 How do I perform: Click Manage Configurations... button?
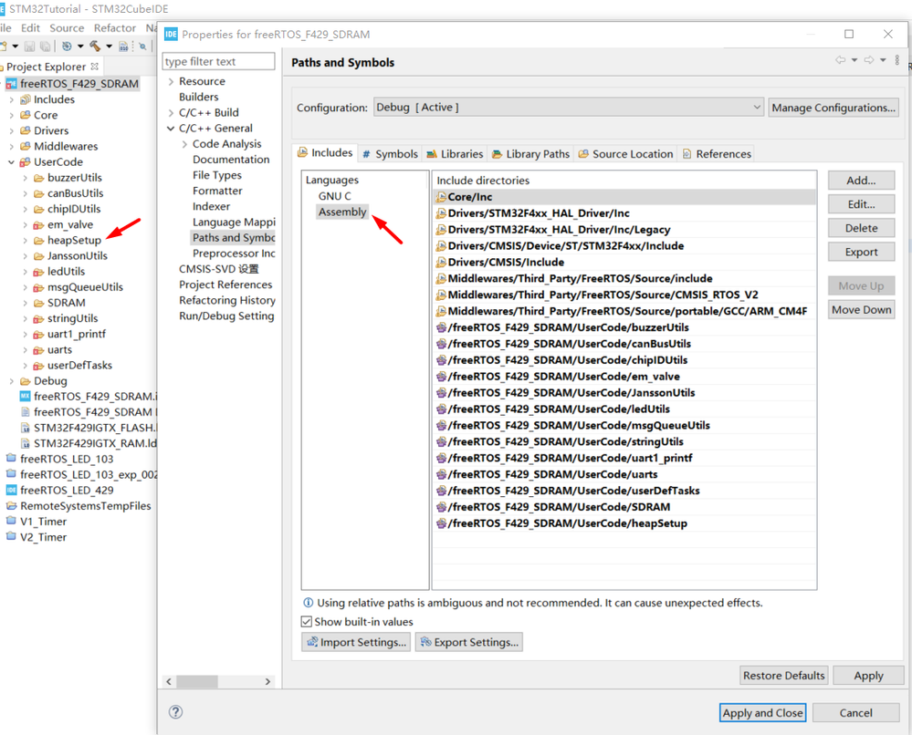(833, 108)
